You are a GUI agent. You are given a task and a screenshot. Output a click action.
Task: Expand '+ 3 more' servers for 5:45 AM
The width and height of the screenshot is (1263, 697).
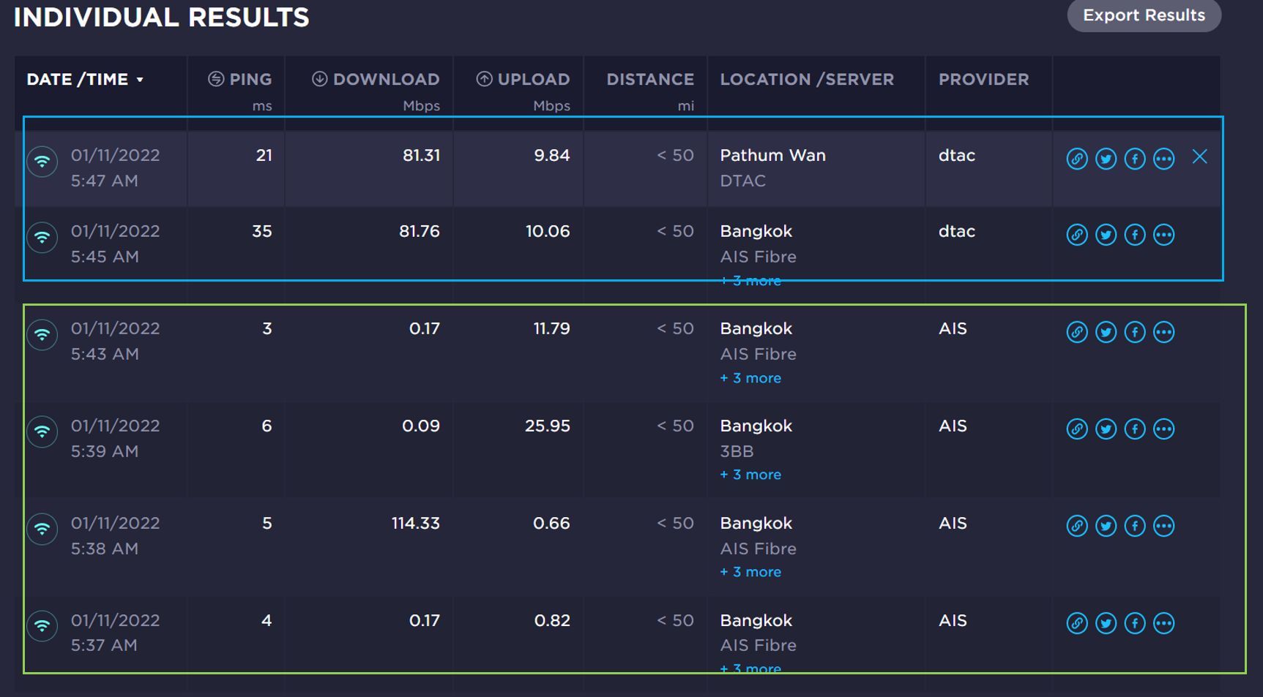750,281
